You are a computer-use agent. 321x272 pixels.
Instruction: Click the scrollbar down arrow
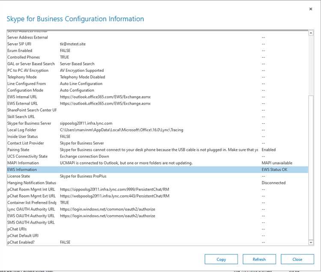311,242
